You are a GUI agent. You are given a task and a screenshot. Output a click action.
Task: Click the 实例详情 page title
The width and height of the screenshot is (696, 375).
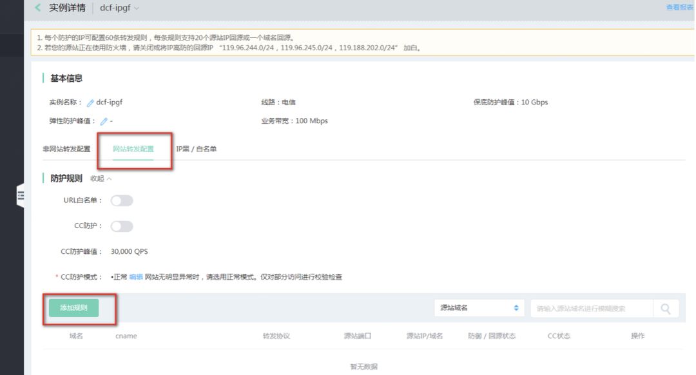coord(67,8)
